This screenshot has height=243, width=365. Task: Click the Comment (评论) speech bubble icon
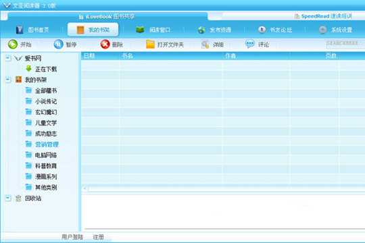click(250, 44)
